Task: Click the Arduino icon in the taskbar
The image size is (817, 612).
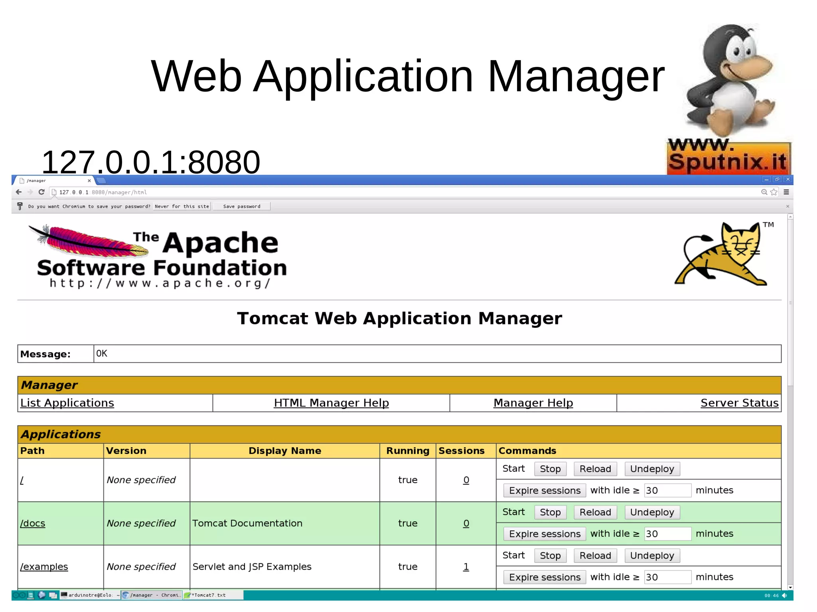Action: tap(19, 595)
